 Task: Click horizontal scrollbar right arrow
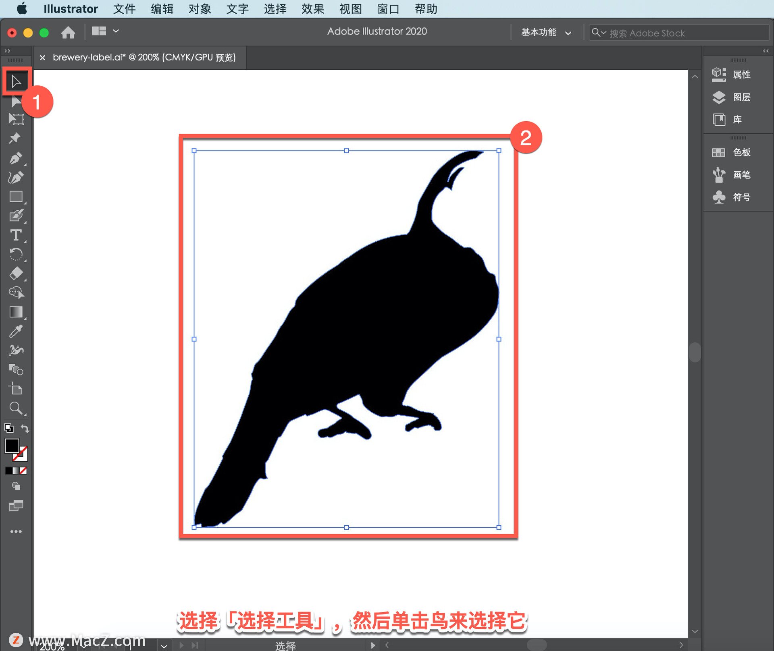(681, 645)
